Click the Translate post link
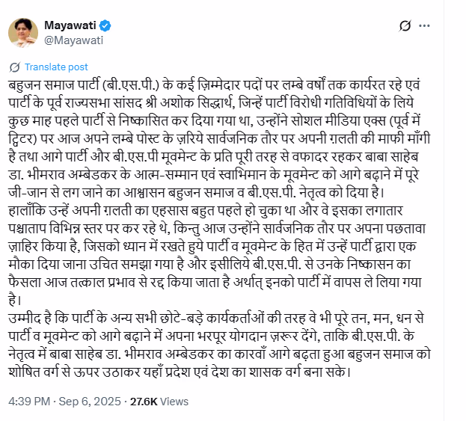The width and height of the screenshot is (466, 421). tap(56, 67)
